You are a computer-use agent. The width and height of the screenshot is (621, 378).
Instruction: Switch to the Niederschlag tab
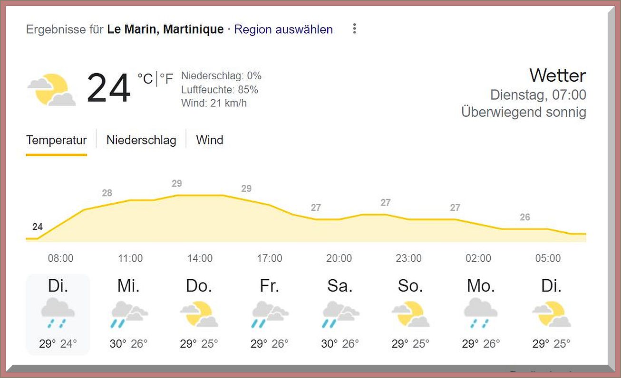click(141, 140)
